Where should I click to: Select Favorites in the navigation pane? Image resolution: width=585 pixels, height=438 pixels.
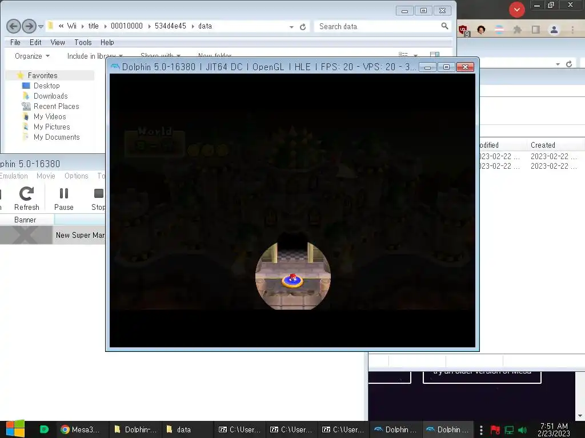[42, 75]
